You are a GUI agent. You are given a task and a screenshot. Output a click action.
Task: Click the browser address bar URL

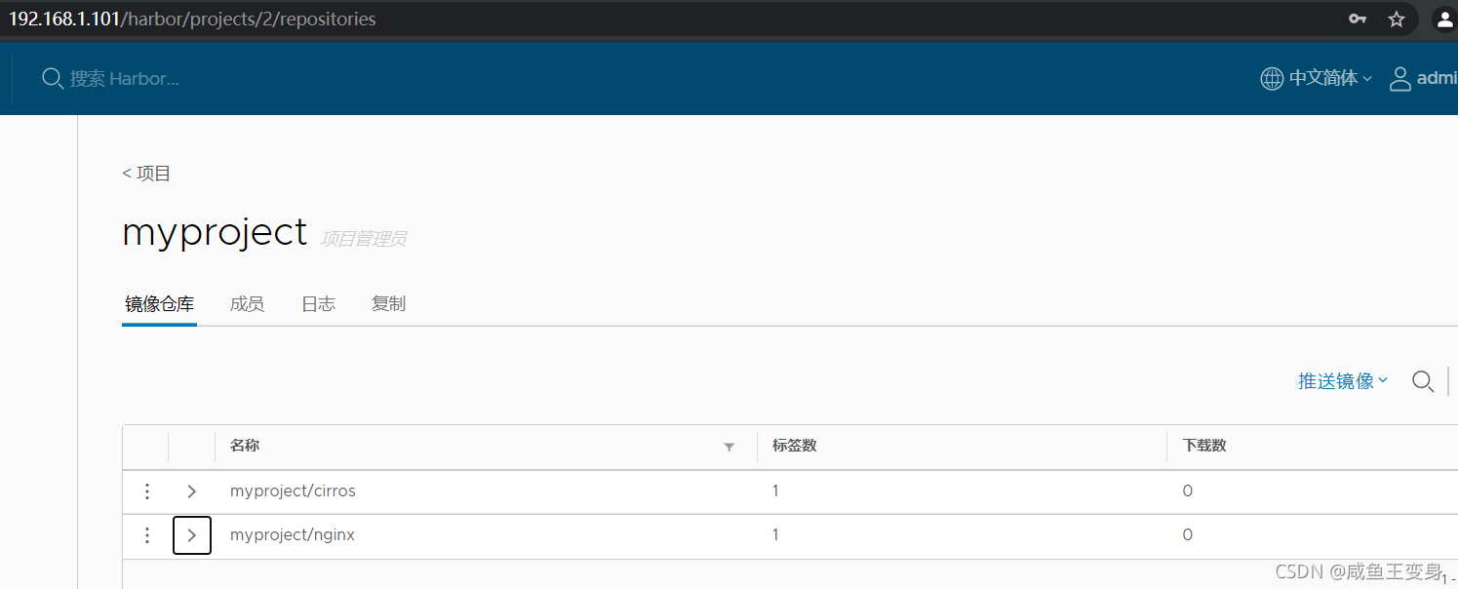click(192, 20)
